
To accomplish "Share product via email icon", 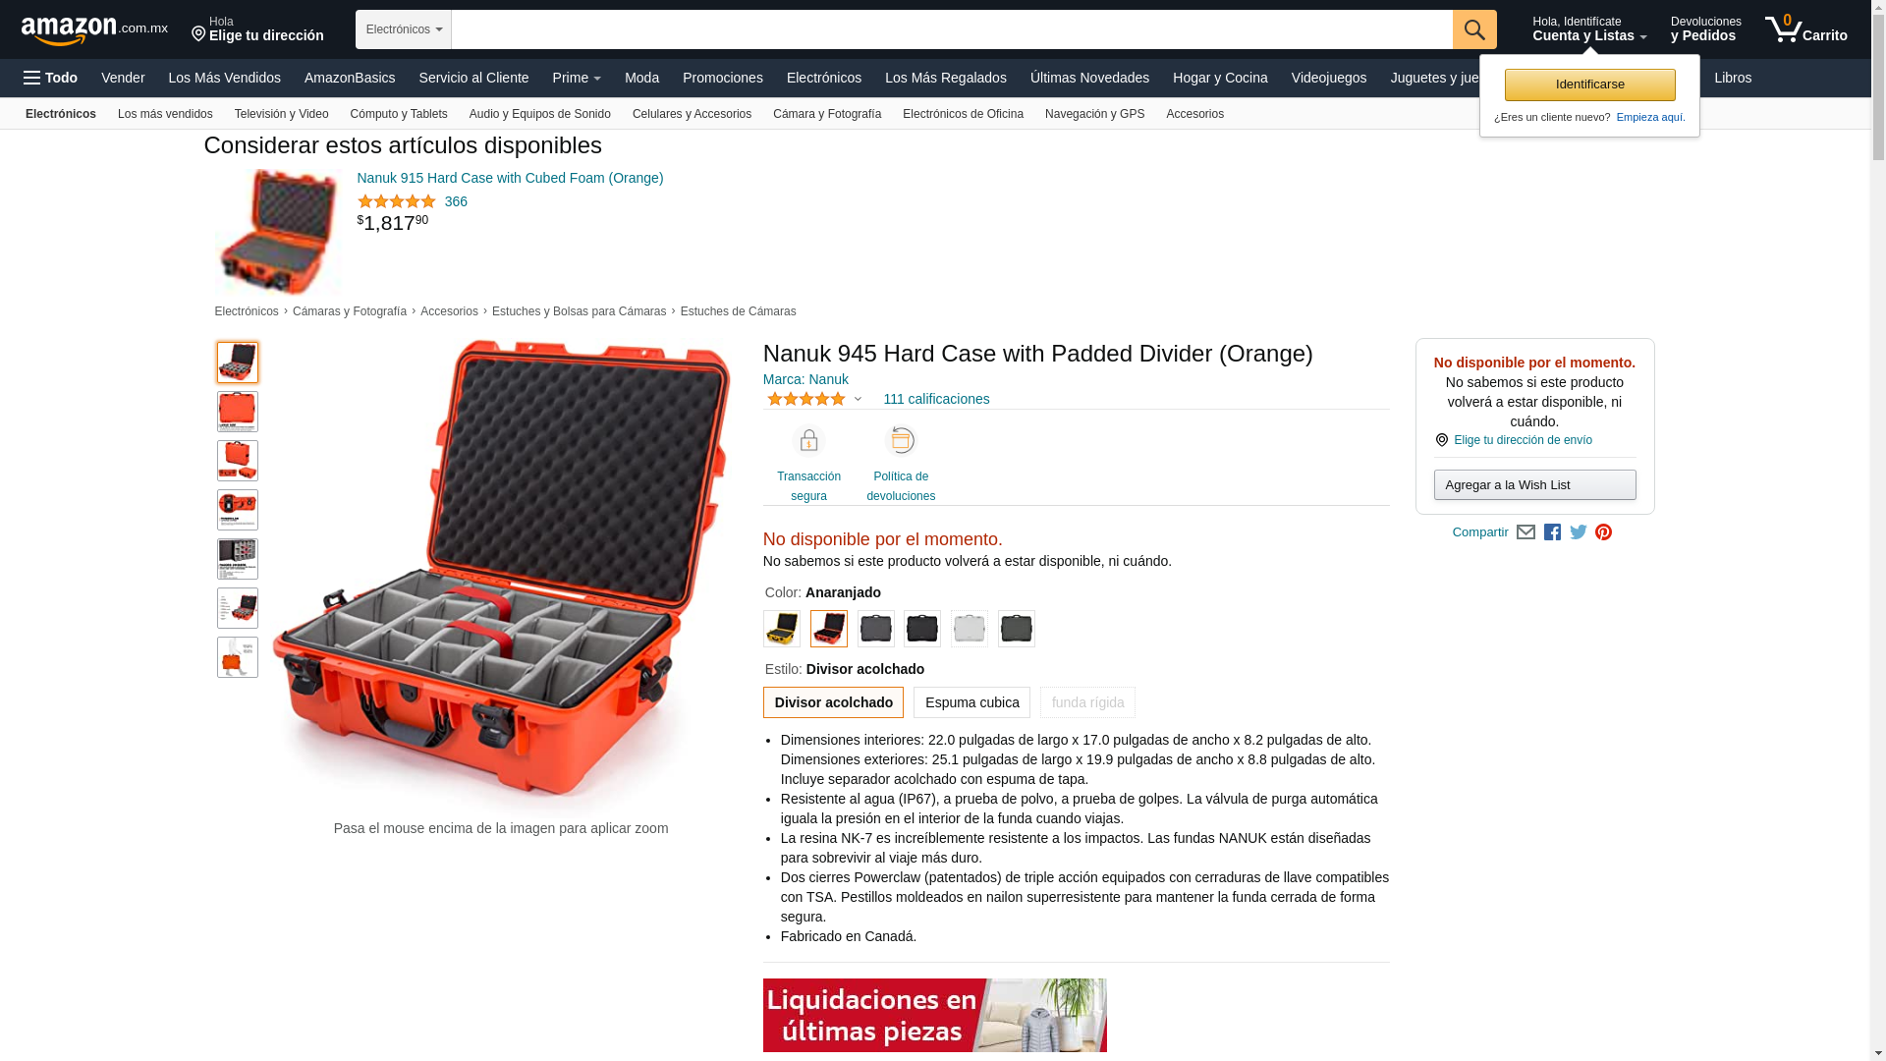I will click(x=1525, y=532).
